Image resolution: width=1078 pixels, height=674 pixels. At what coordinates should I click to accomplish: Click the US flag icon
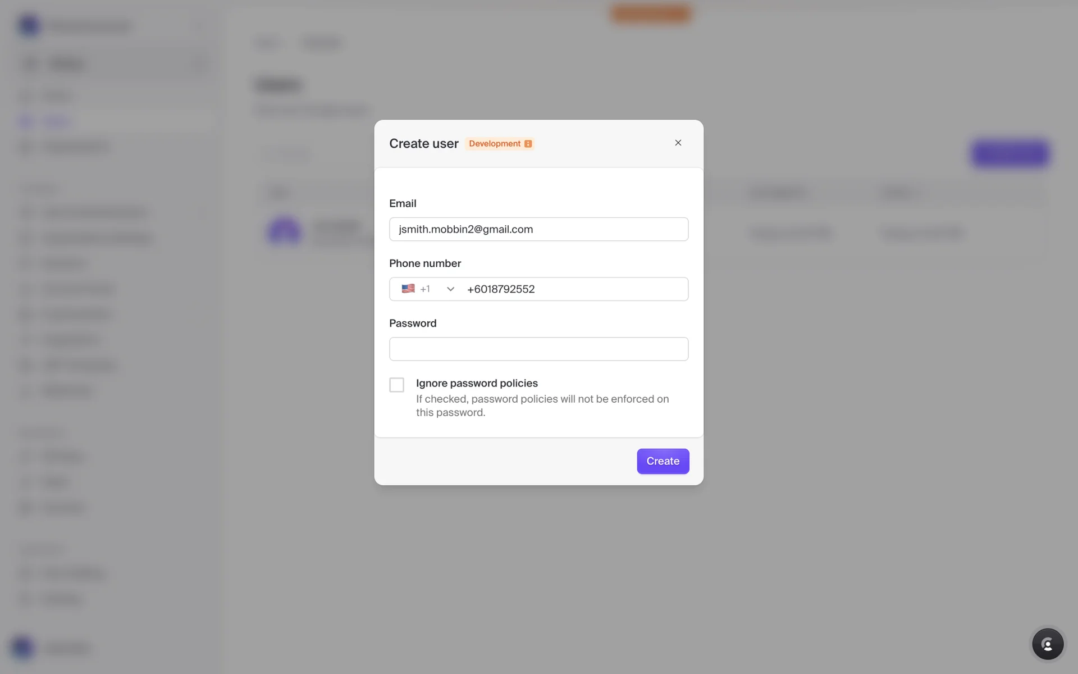tap(408, 289)
